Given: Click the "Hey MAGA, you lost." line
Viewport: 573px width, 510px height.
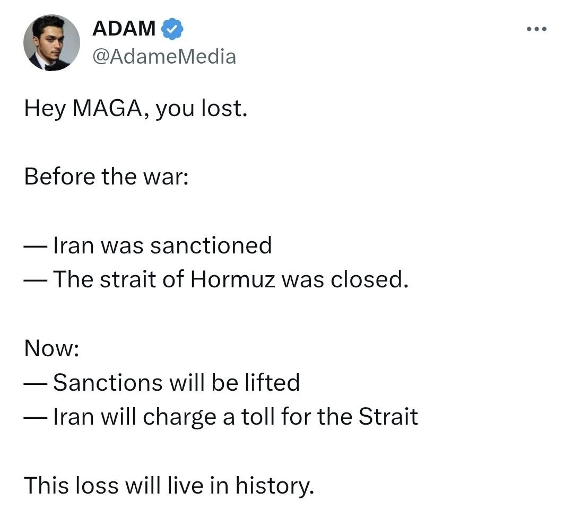Looking at the screenshot, I should tap(136, 109).
